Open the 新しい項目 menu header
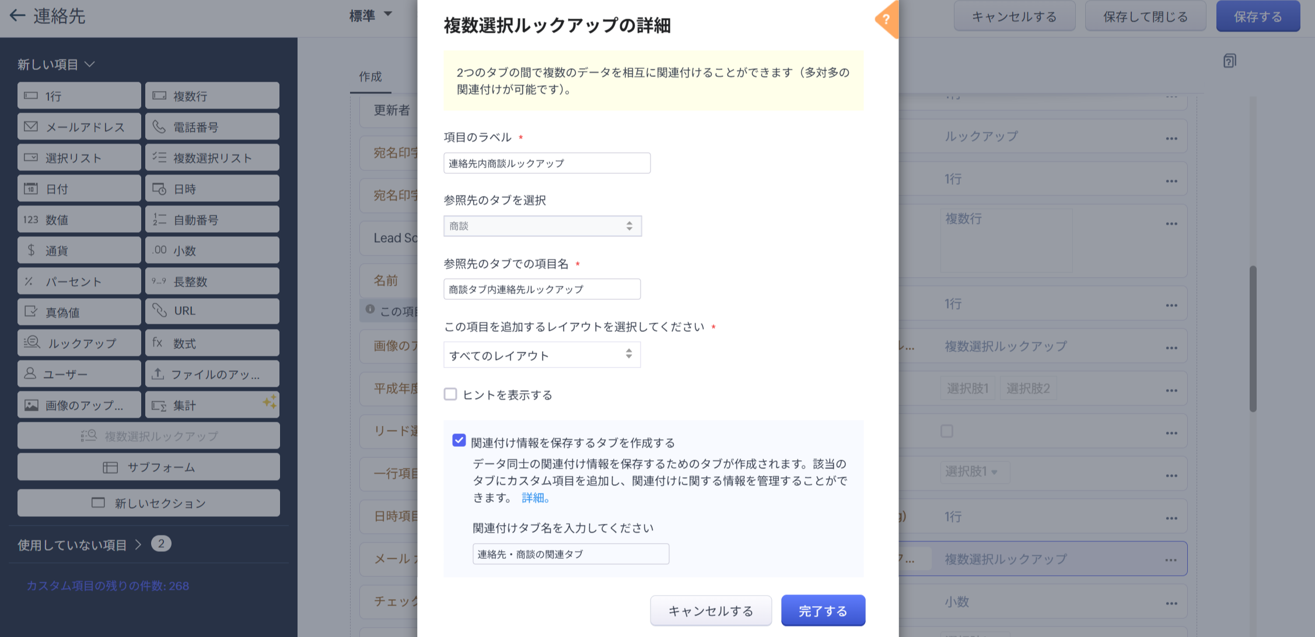 [56, 64]
